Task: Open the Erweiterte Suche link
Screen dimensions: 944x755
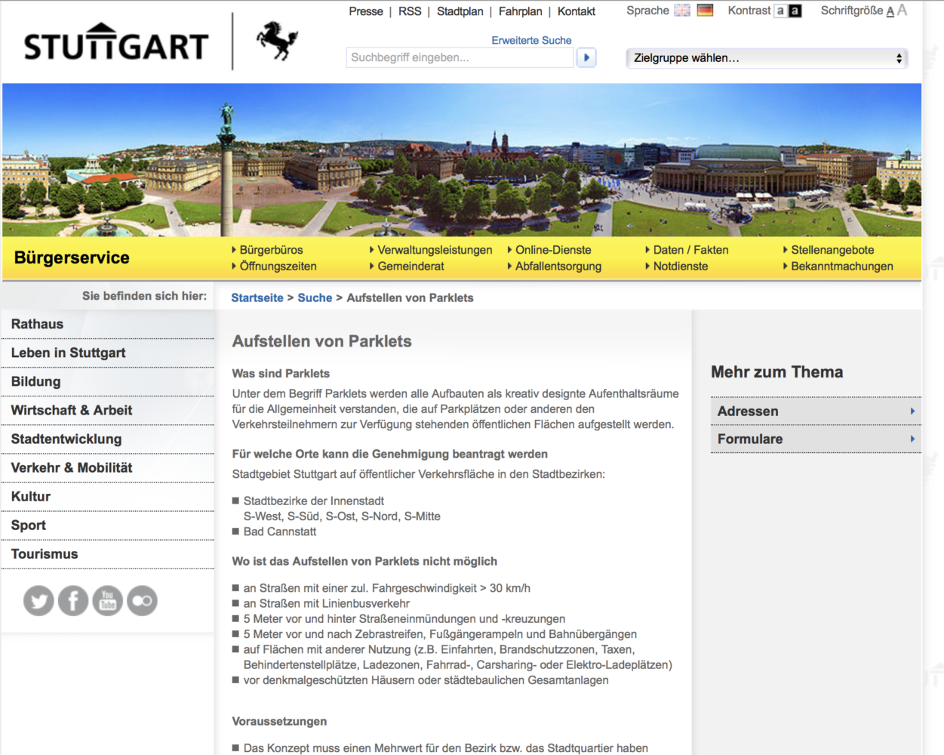Action: point(531,41)
